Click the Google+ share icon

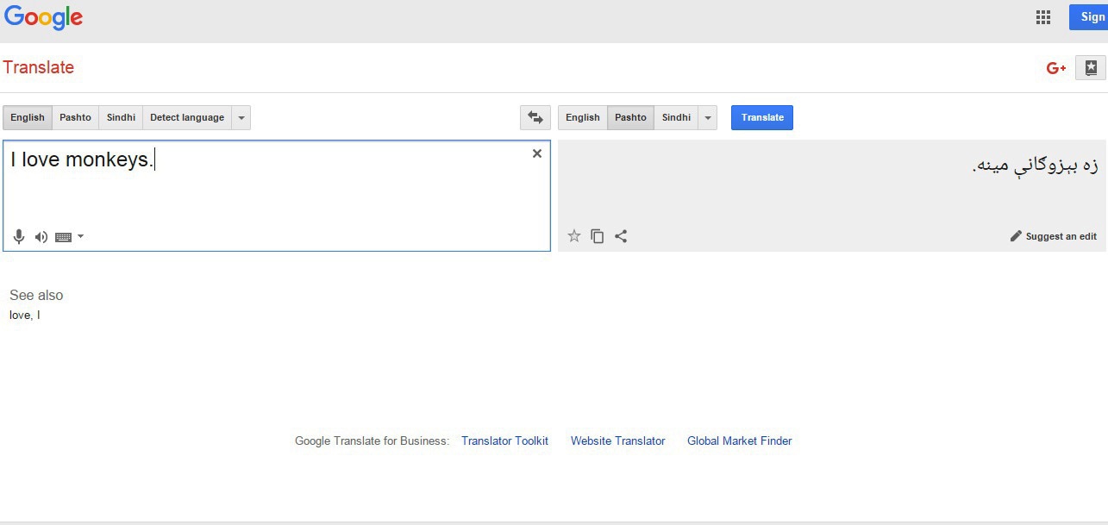[x=1055, y=67]
